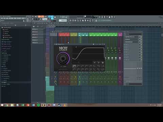Viewport: 163px width, 122px height.
Task: Open Chrome from the taskbar
Action: [x=7, y=105]
